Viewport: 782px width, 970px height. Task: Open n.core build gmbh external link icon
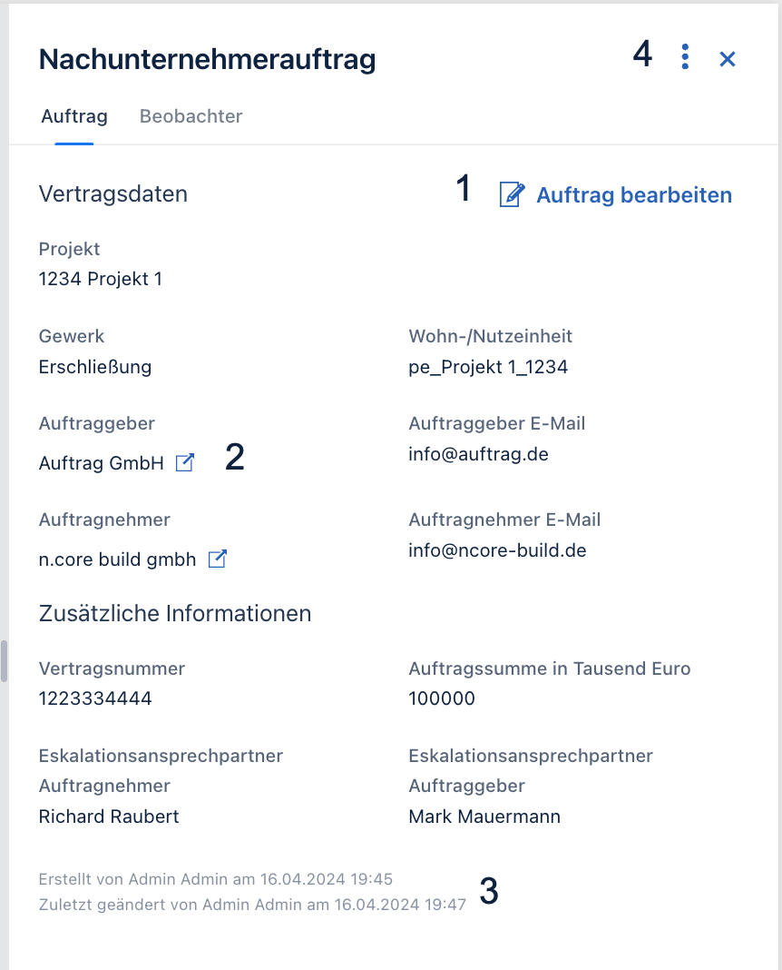pos(218,559)
